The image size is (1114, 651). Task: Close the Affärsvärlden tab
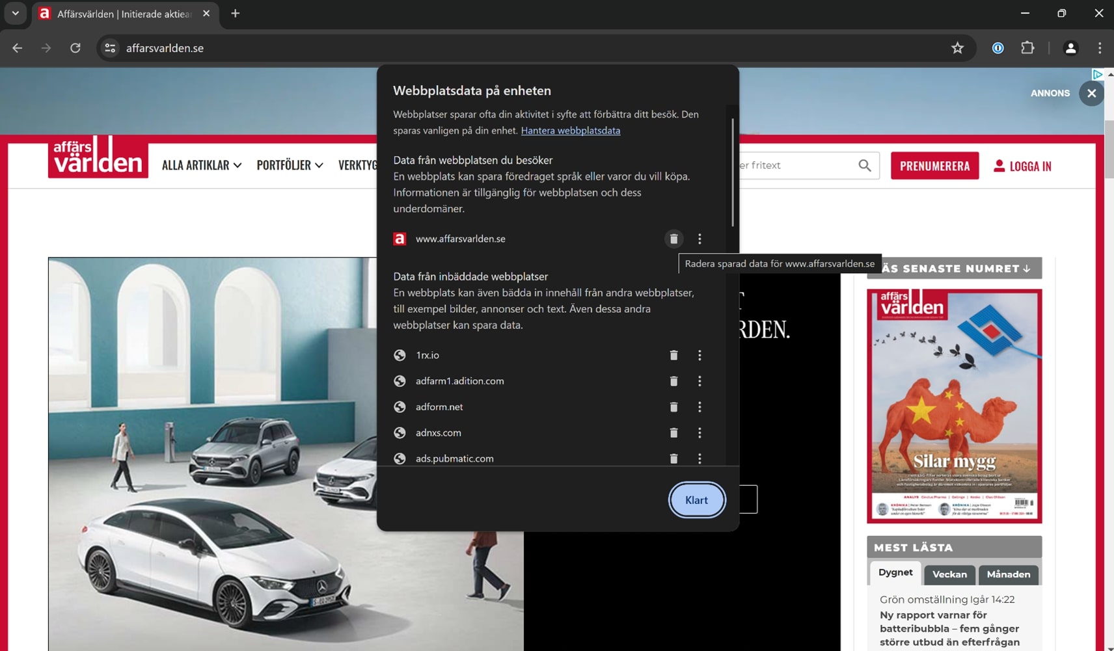pyautogui.click(x=206, y=14)
